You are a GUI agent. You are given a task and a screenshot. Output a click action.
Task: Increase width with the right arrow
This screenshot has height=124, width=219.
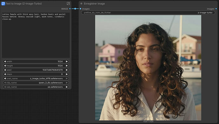(x=67, y=62)
